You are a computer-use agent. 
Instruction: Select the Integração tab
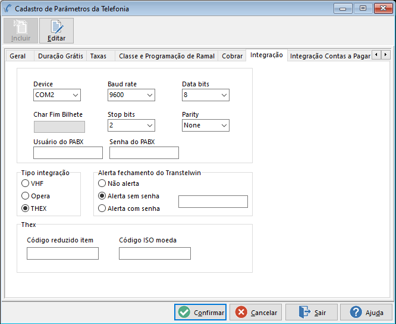point(266,55)
